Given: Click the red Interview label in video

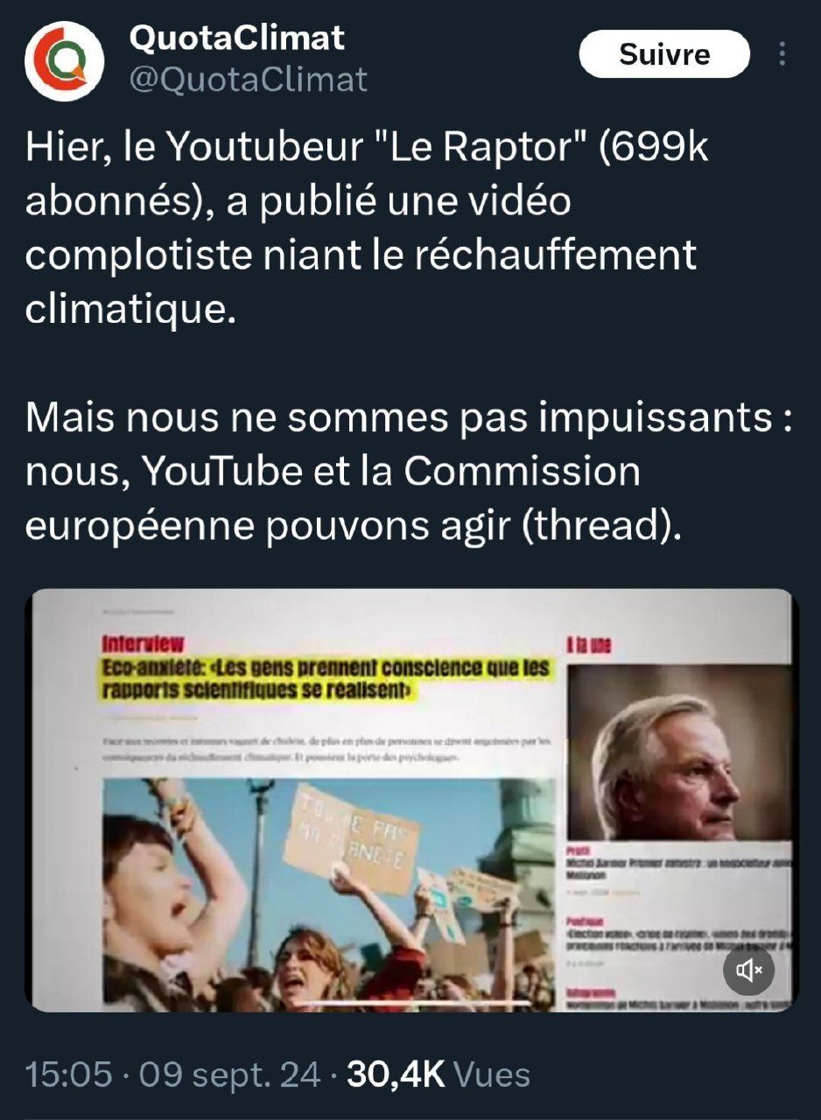Looking at the screenshot, I should pos(143,644).
